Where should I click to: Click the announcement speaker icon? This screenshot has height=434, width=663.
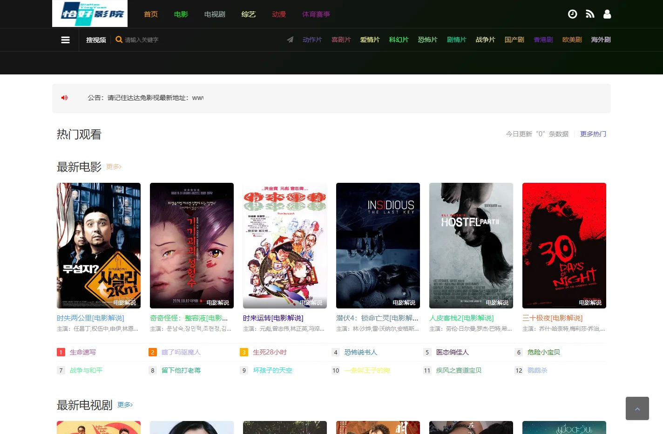coord(65,98)
